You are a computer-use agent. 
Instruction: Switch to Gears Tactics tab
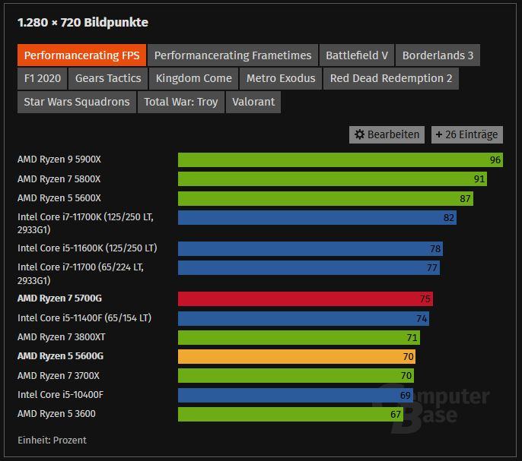[108, 78]
